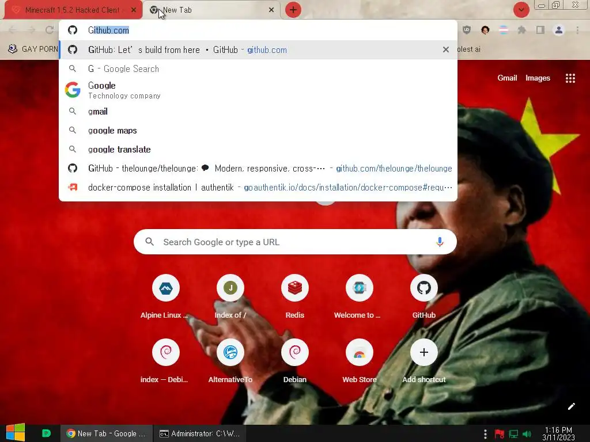Viewport: 590px width, 442px height.
Task: Open the Redis shortcut tile
Action: tap(294, 297)
